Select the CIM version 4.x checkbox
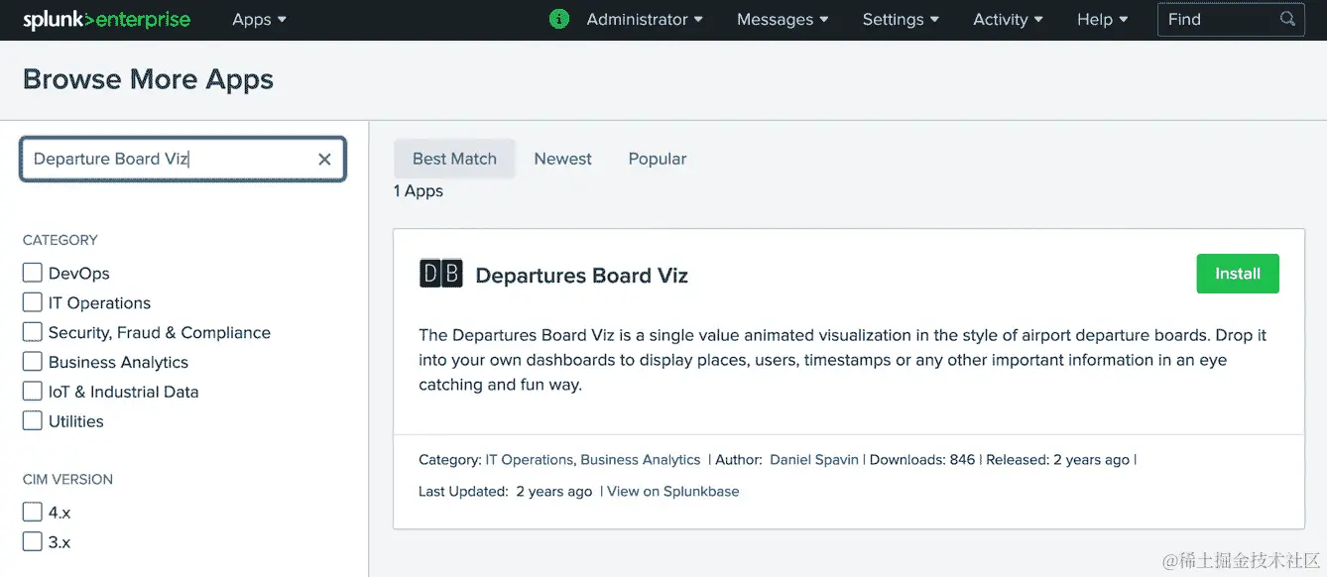Image resolution: width=1327 pixels, height=577 pixels. coord(33,513)
